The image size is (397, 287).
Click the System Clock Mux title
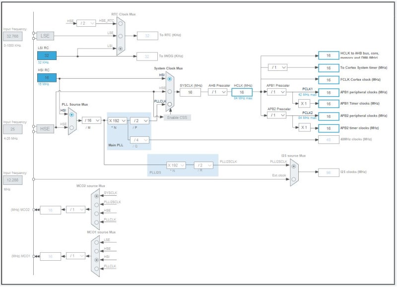pos(168,68)
